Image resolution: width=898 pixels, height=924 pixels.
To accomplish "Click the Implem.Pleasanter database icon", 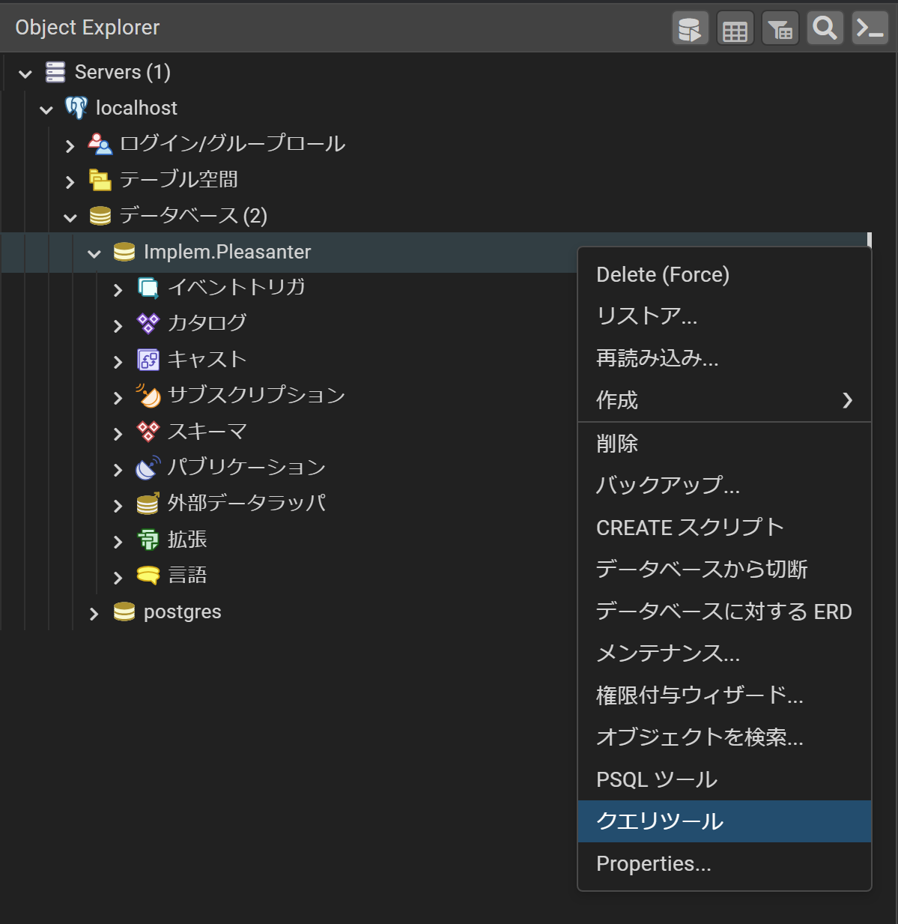I will click(124, 252).
